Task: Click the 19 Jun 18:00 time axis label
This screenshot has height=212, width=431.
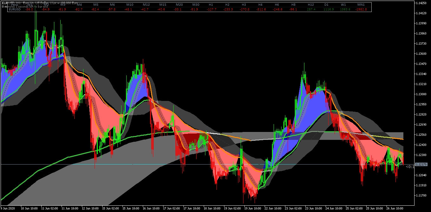Action: tap(253, 209)
